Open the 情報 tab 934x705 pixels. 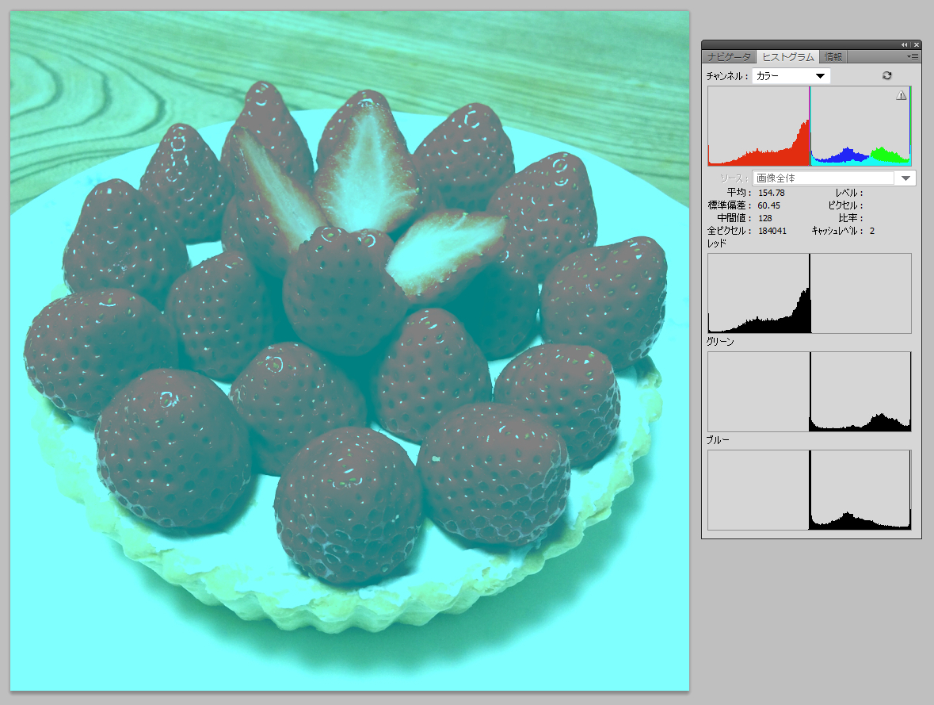[x=833, y=56]
